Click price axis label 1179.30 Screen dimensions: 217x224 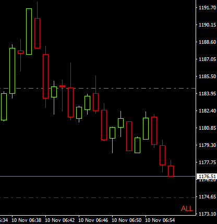click(x=207, y=145)
